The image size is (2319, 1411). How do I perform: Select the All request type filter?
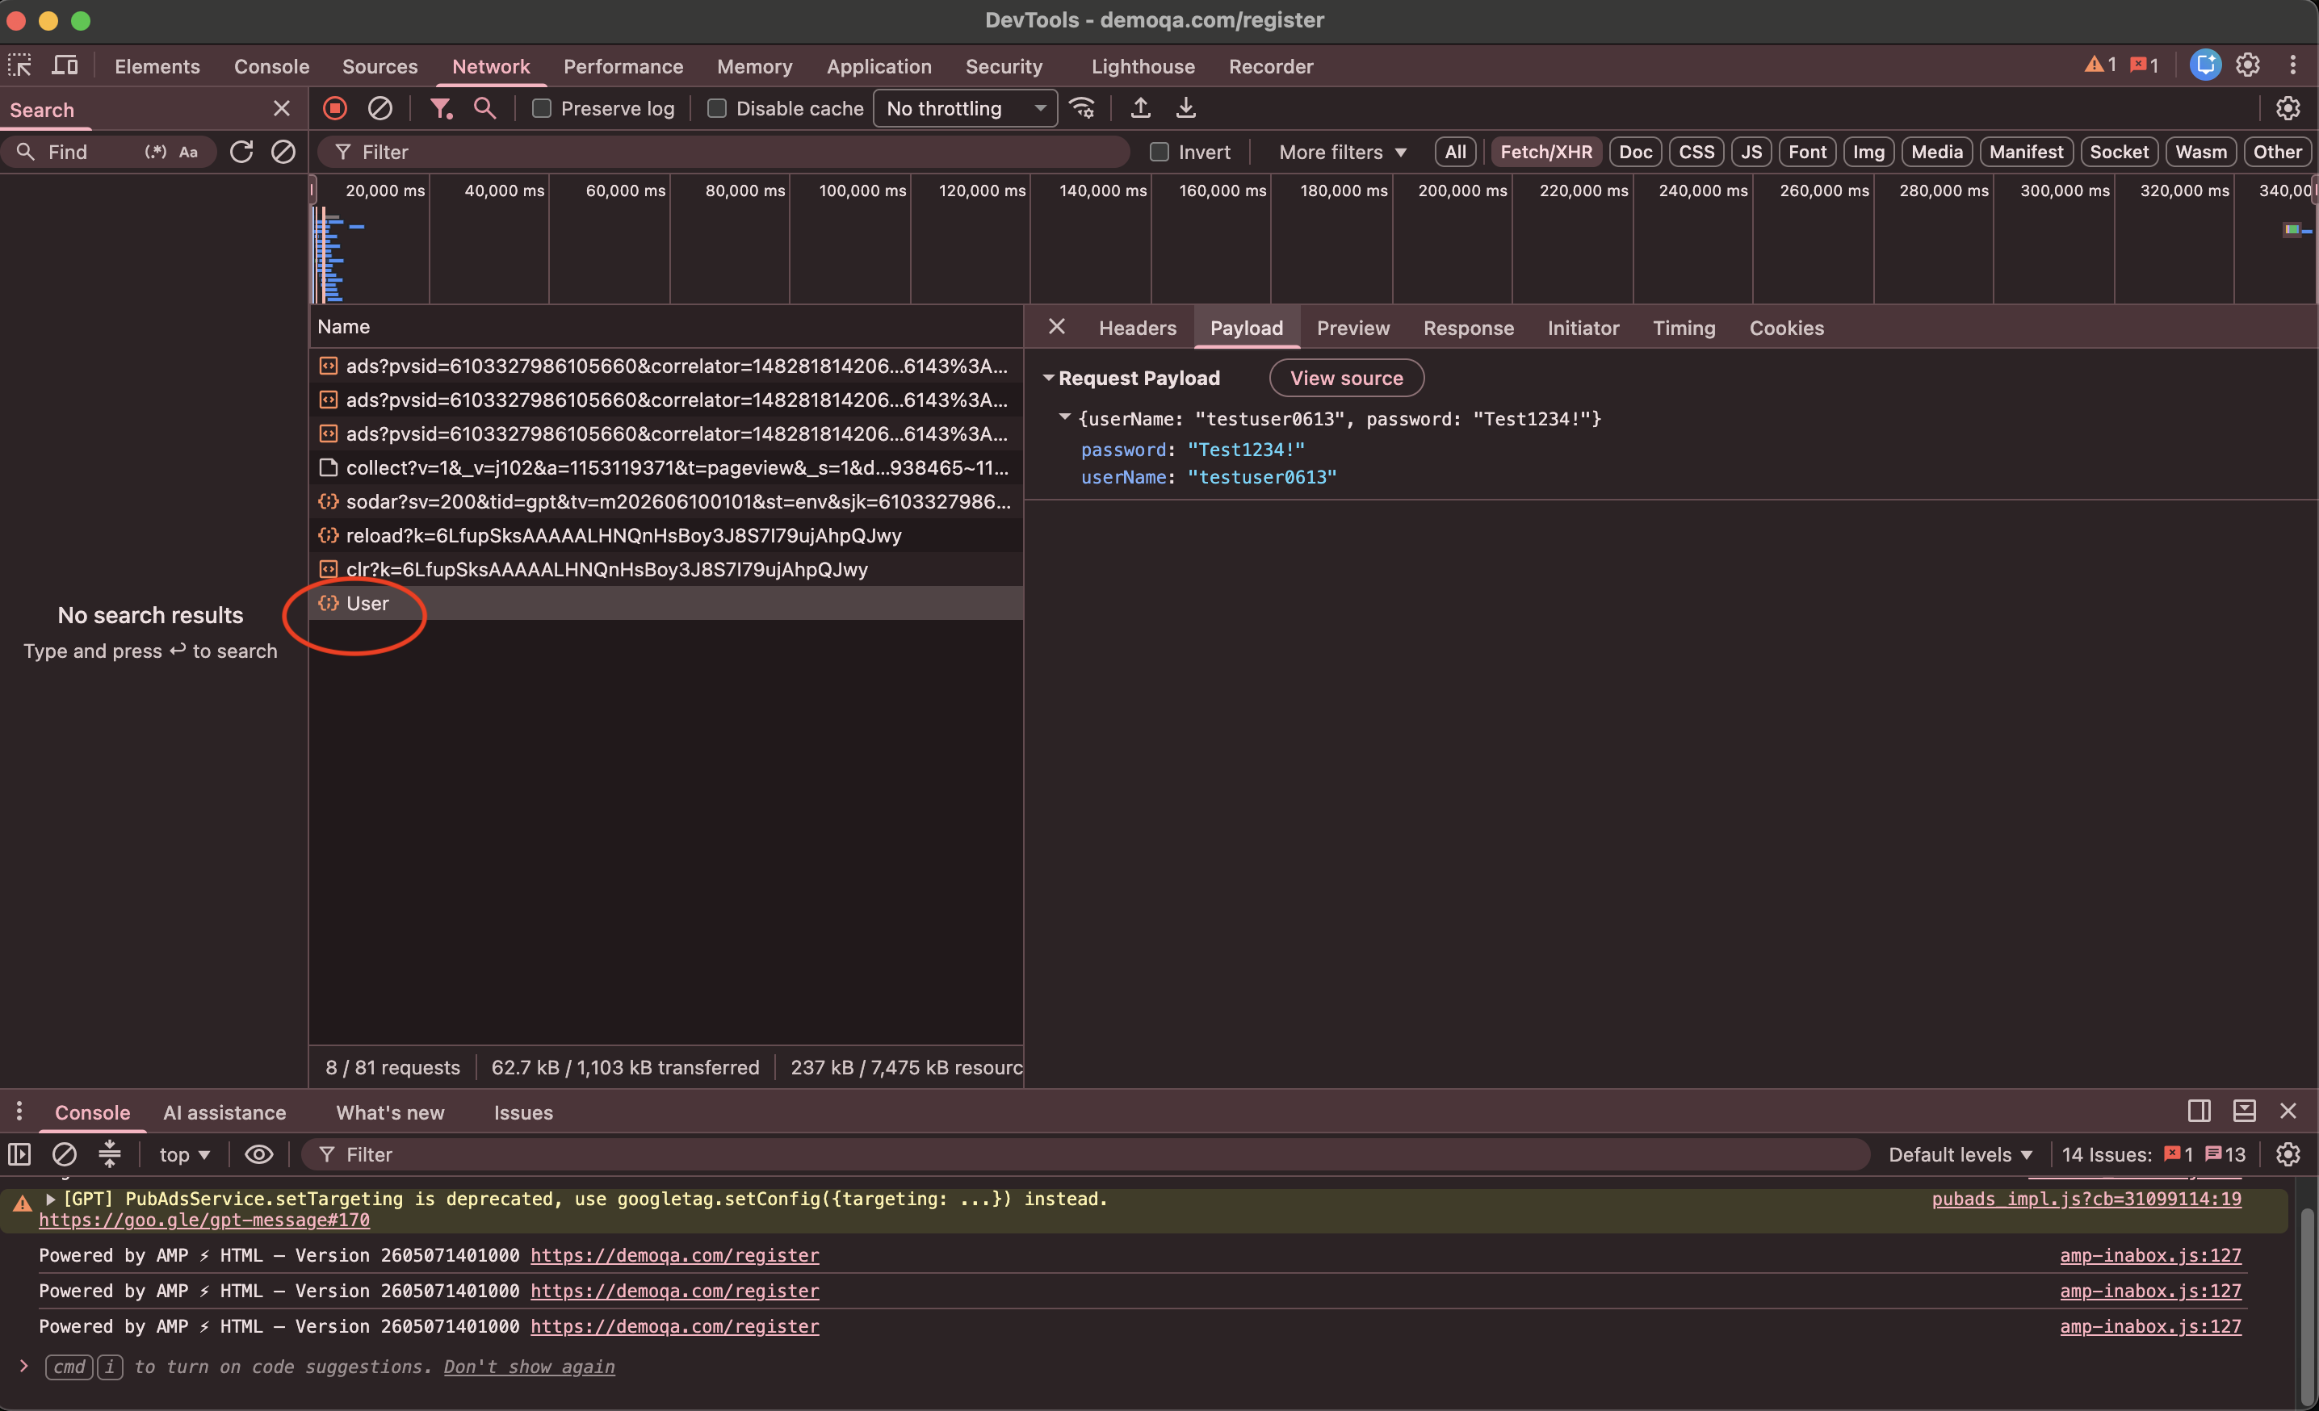click(1455, 152)
